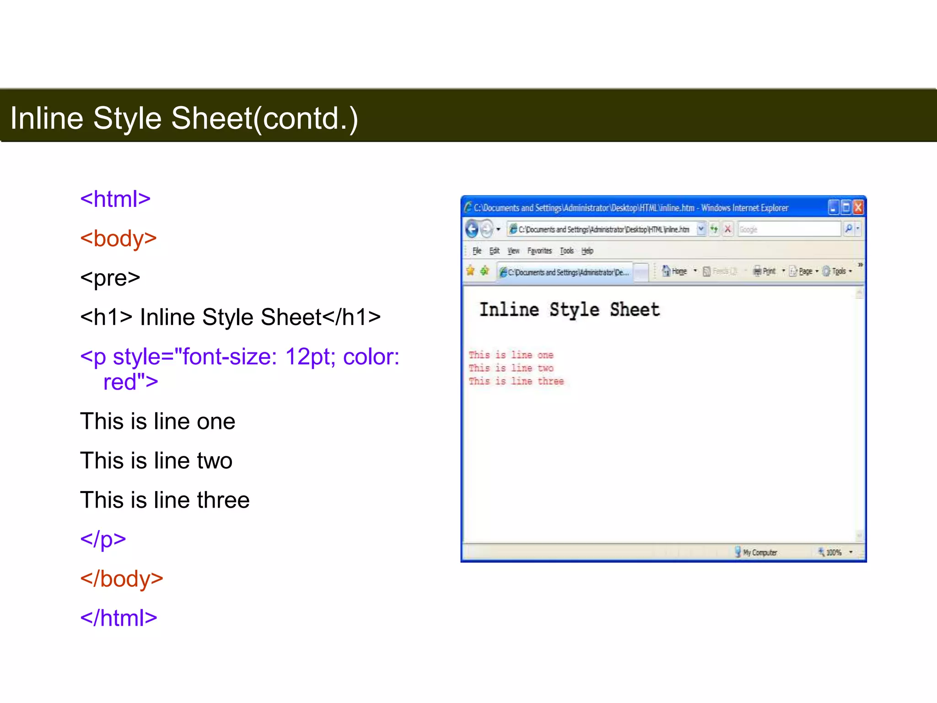Click the orange '<body>' opening tag line

(118, 238)
